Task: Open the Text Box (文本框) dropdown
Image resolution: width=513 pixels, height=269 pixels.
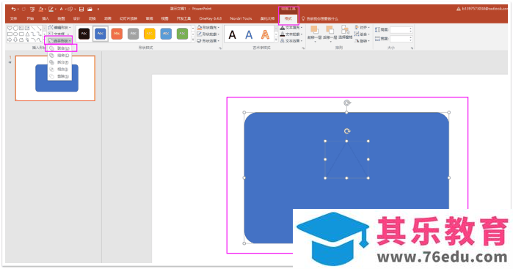Action: click(x=59, y=34)
